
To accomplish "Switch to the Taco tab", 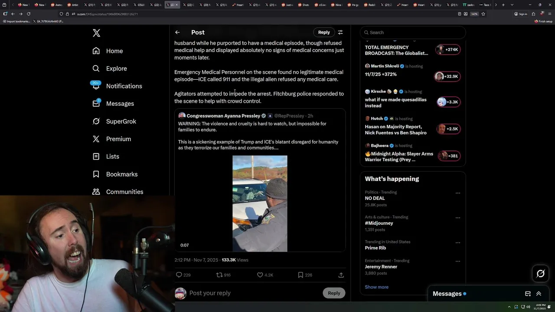I will [484, 5].
